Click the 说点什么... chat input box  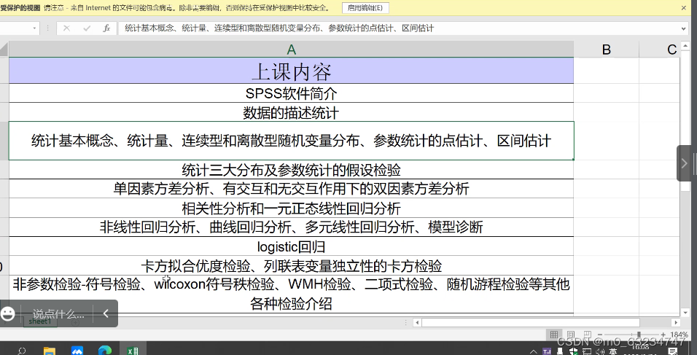pyautogui.click(x=58, y=313)
